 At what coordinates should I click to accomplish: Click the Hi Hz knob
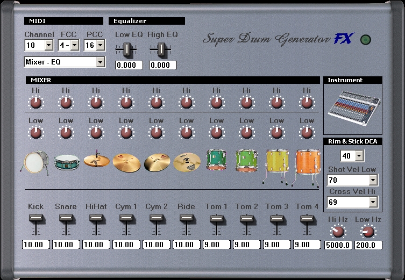click(338, 232)
